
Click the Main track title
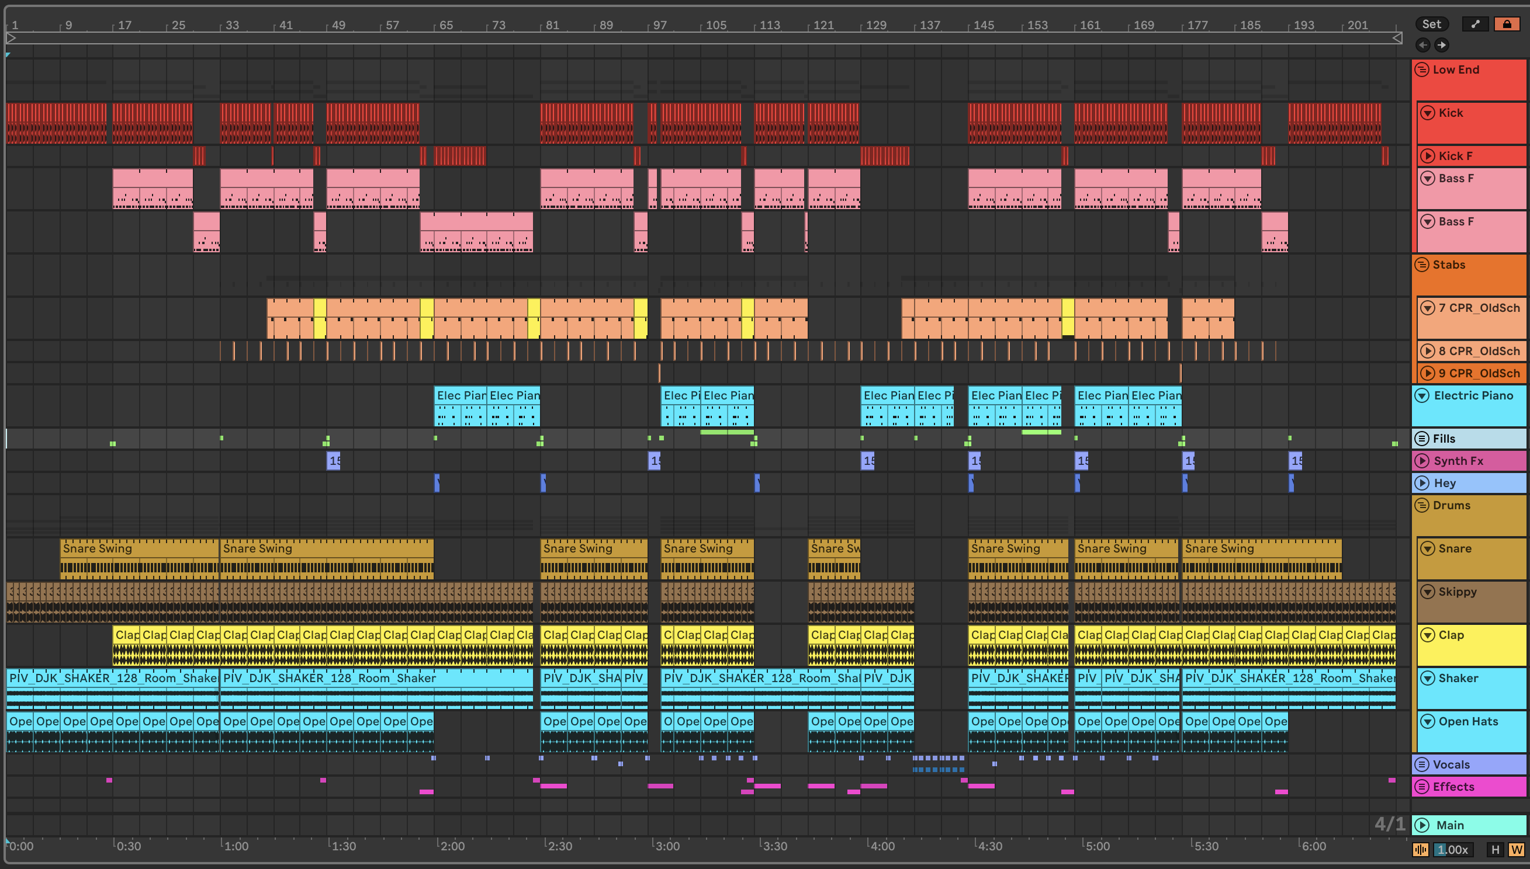click(x=1450, y=825)
